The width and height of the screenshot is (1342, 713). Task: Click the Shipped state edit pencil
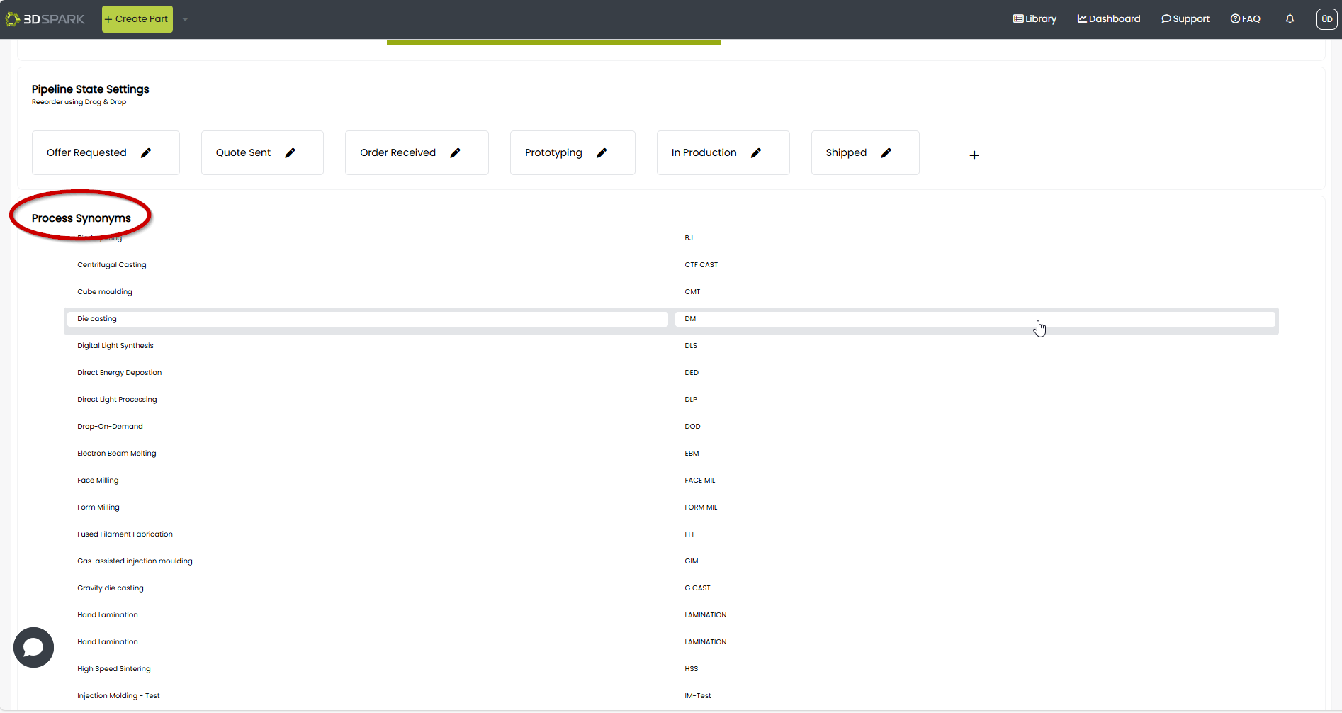[886, 153]
